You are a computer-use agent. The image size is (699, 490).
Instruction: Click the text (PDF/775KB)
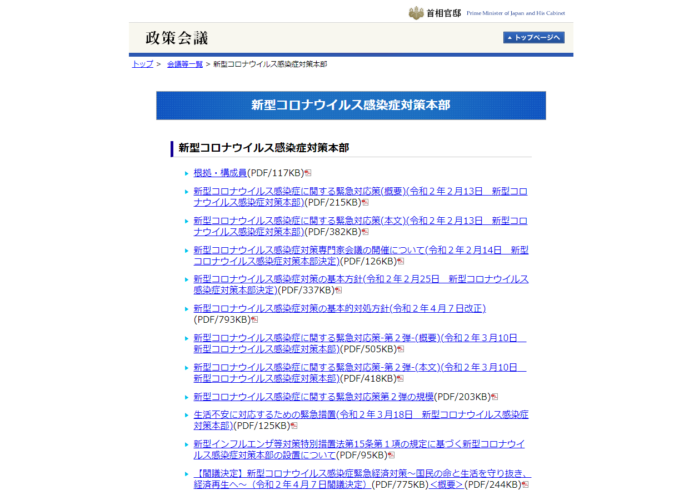(x=400, y=484)
